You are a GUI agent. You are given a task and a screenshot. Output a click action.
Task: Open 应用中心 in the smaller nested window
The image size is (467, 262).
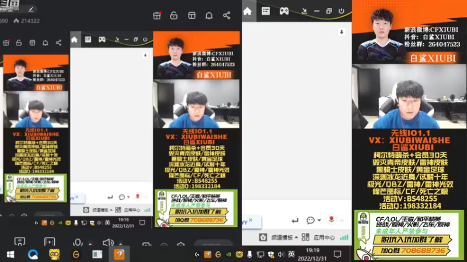(x=132, y=210)
